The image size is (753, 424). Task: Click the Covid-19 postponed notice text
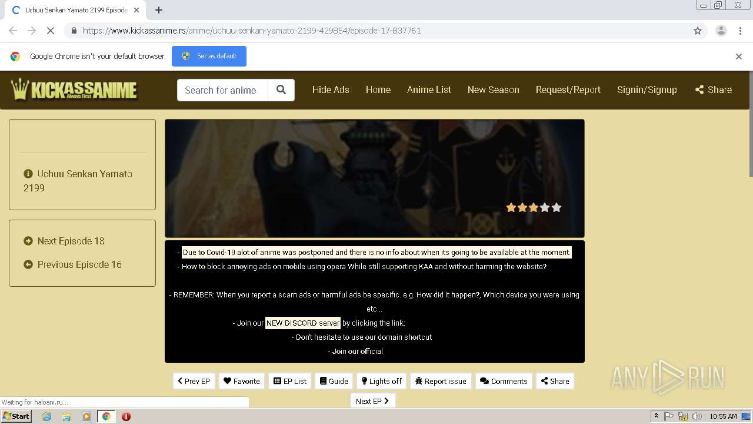(x=376, y=252)
